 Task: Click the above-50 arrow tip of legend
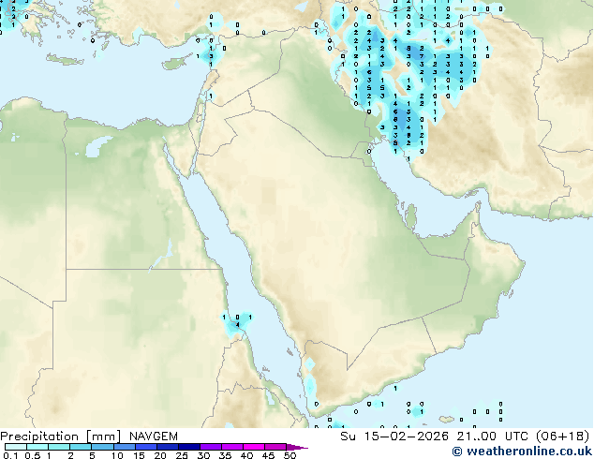(x=297, y=447)
